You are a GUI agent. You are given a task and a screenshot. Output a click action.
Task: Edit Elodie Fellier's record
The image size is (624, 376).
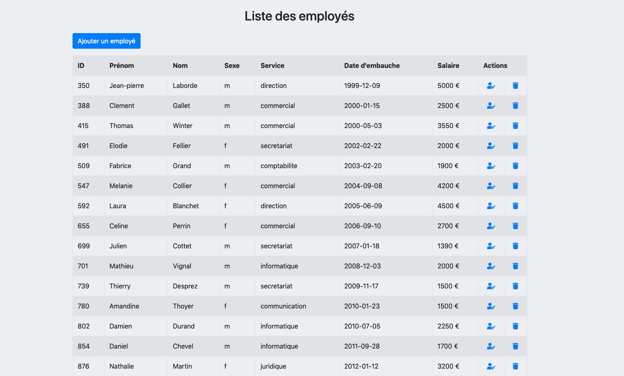tap(491, 146)
